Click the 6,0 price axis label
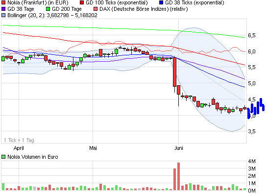 click(x=252, y=51)
